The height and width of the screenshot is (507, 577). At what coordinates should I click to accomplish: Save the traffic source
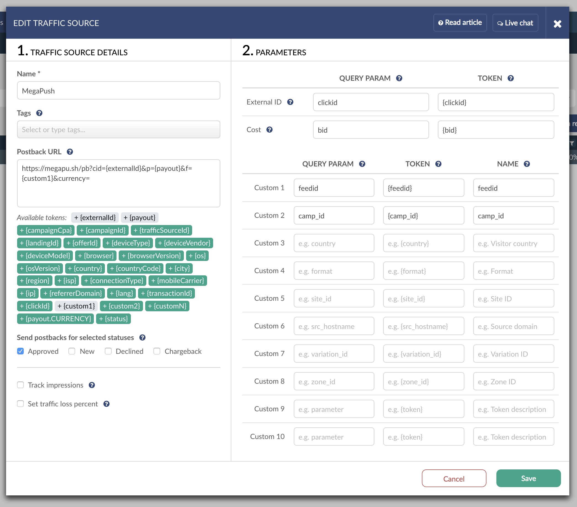[528, 478]
